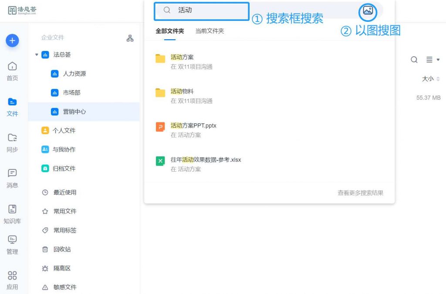Click the organization structure icon beside 企业文件
Image resolution: width=446 pixels, height=294 pixels.
pyautogui.click(x=130, y=38)
